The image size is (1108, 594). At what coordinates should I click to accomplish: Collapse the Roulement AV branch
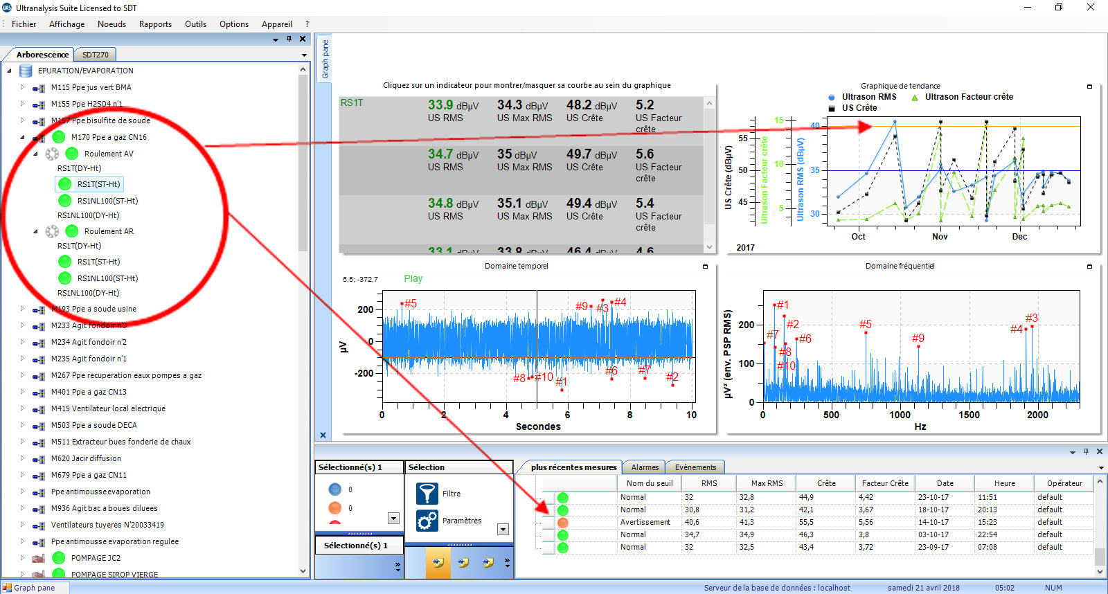point(35,154)
